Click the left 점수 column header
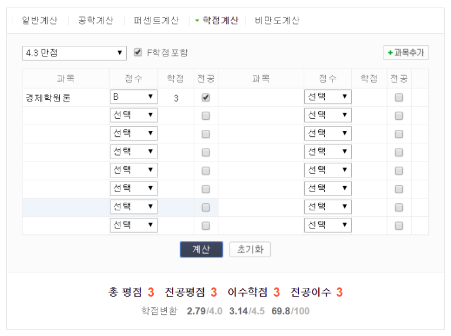The width and height of the screenshot is (451, 336). tap(133, 79)
